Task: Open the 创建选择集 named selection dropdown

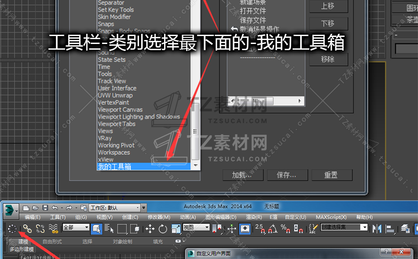Action: coord(344,227)
